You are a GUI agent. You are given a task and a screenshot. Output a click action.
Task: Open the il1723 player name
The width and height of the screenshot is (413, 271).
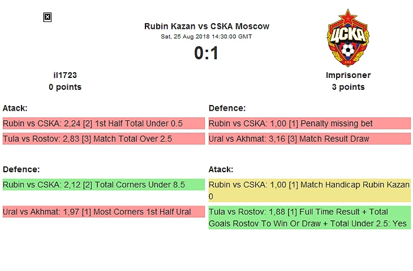click(x=65, y=75)
